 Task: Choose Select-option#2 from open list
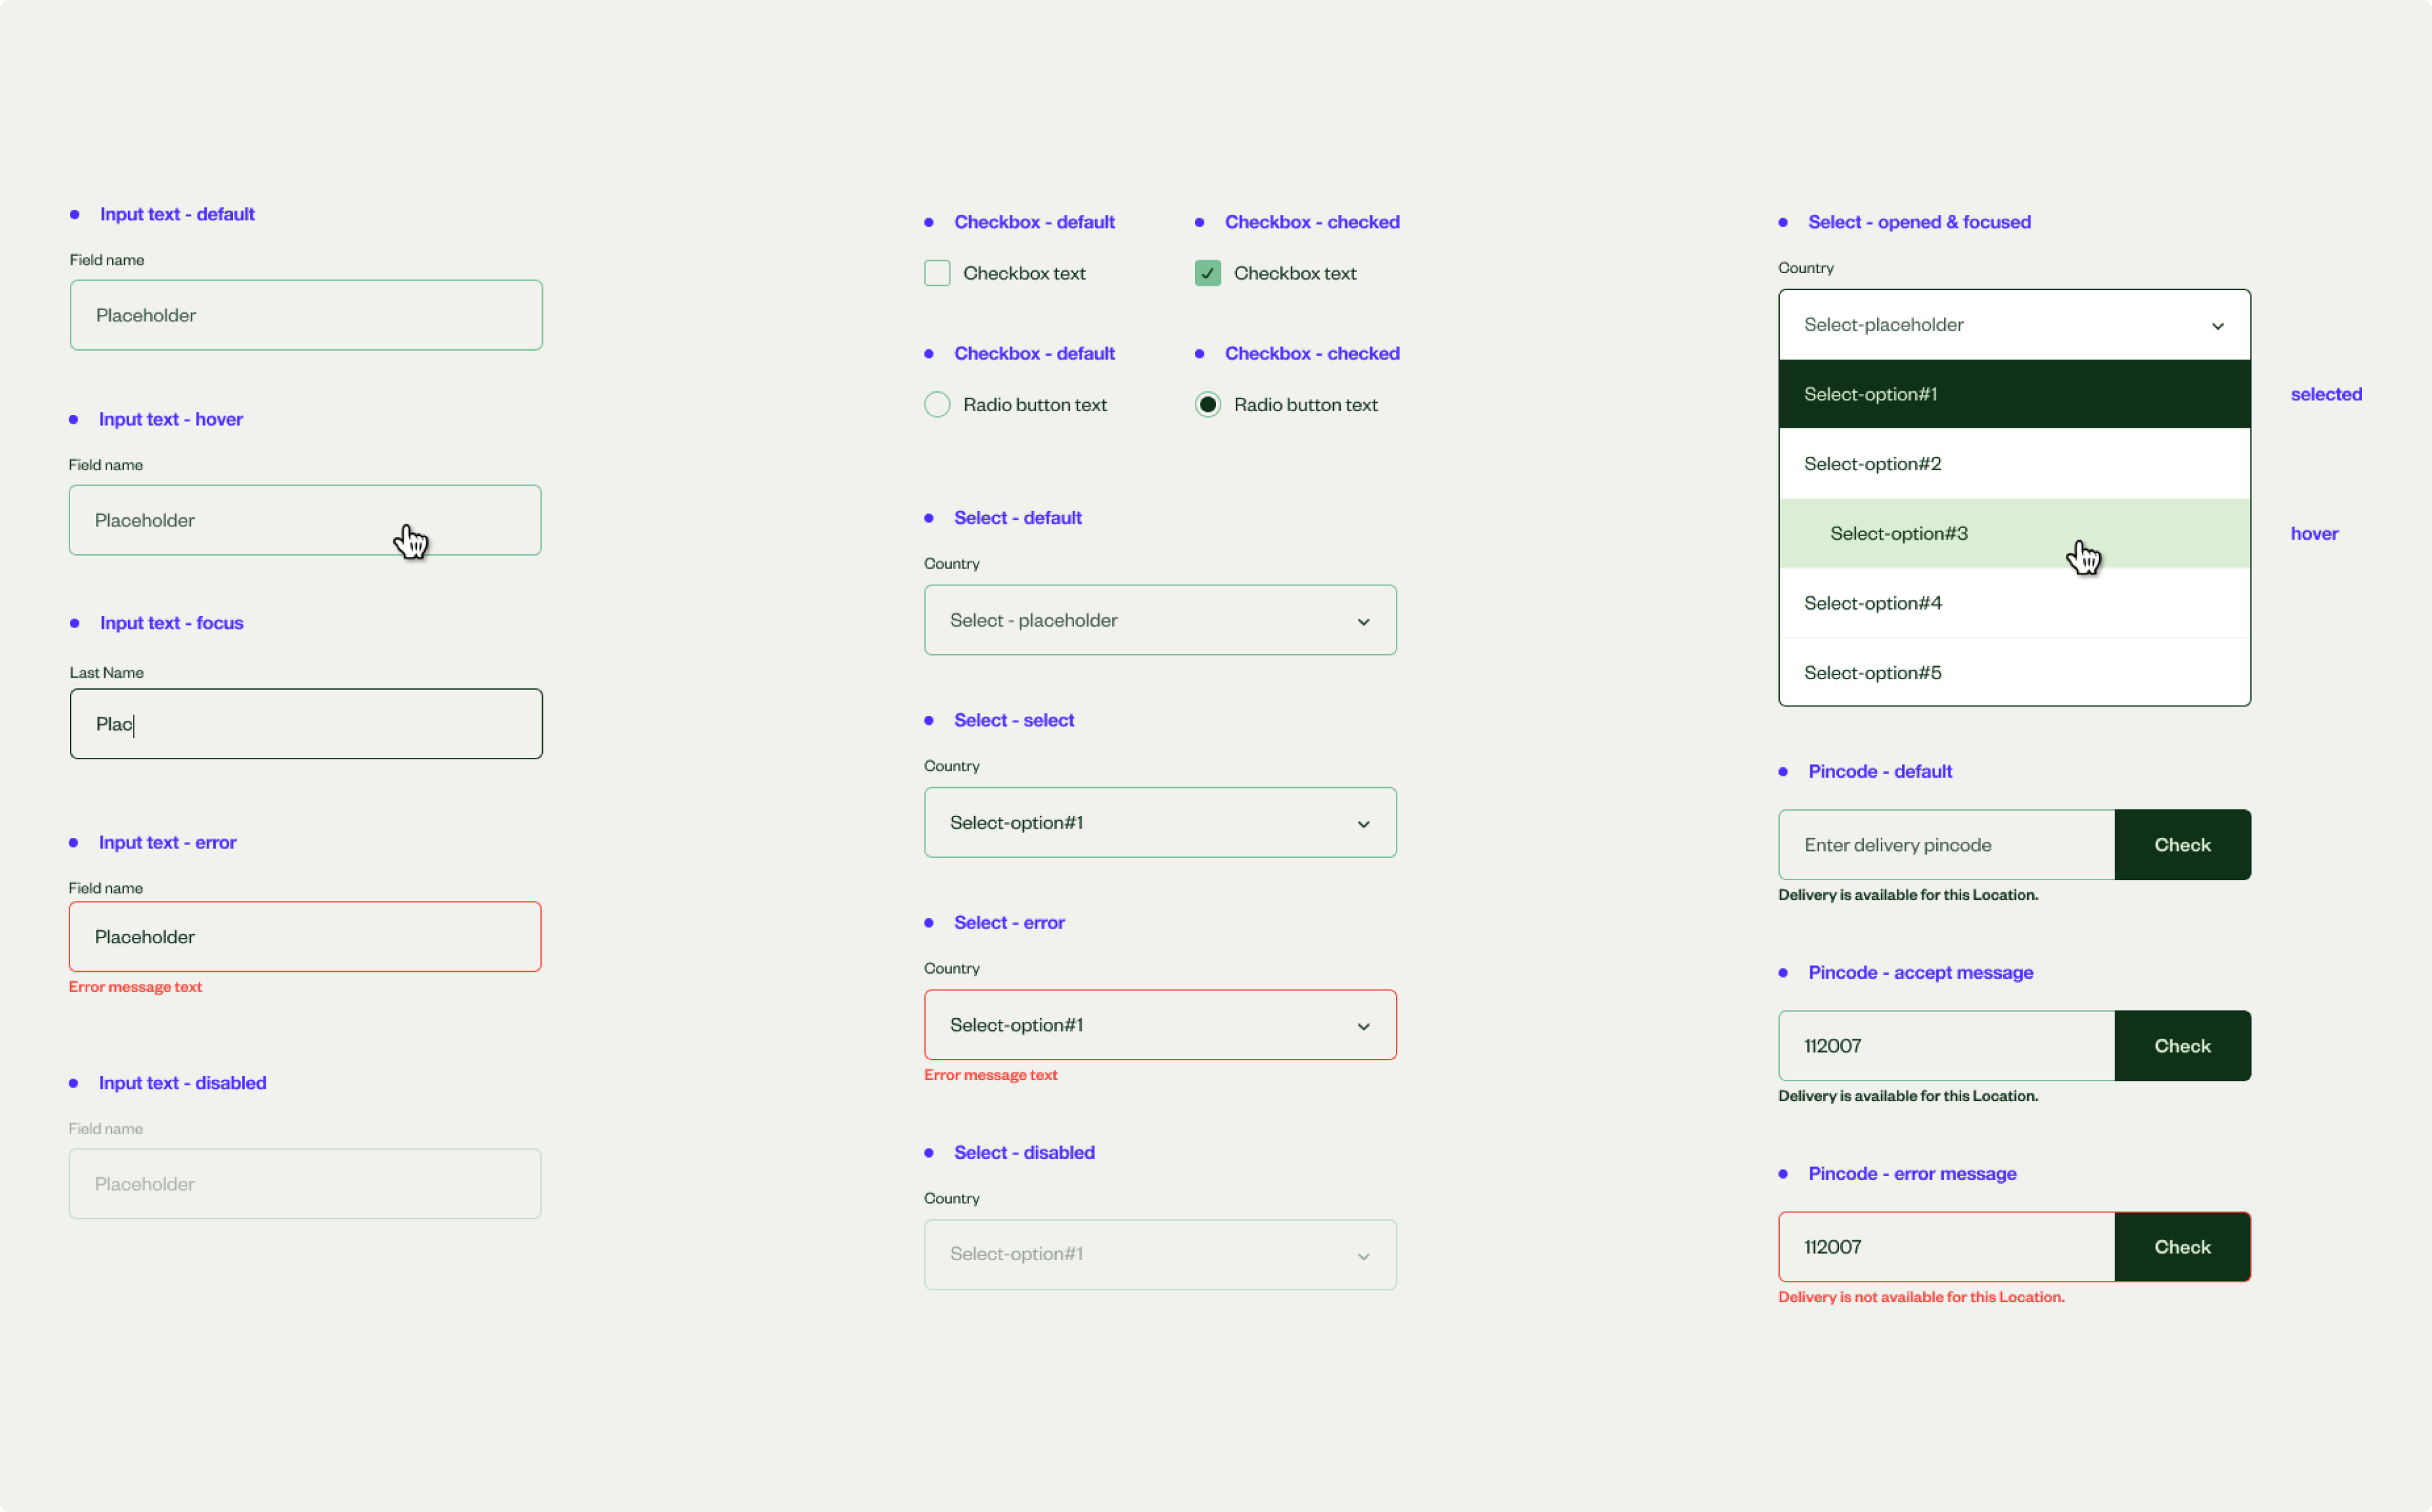click(x=2013, y=464)
